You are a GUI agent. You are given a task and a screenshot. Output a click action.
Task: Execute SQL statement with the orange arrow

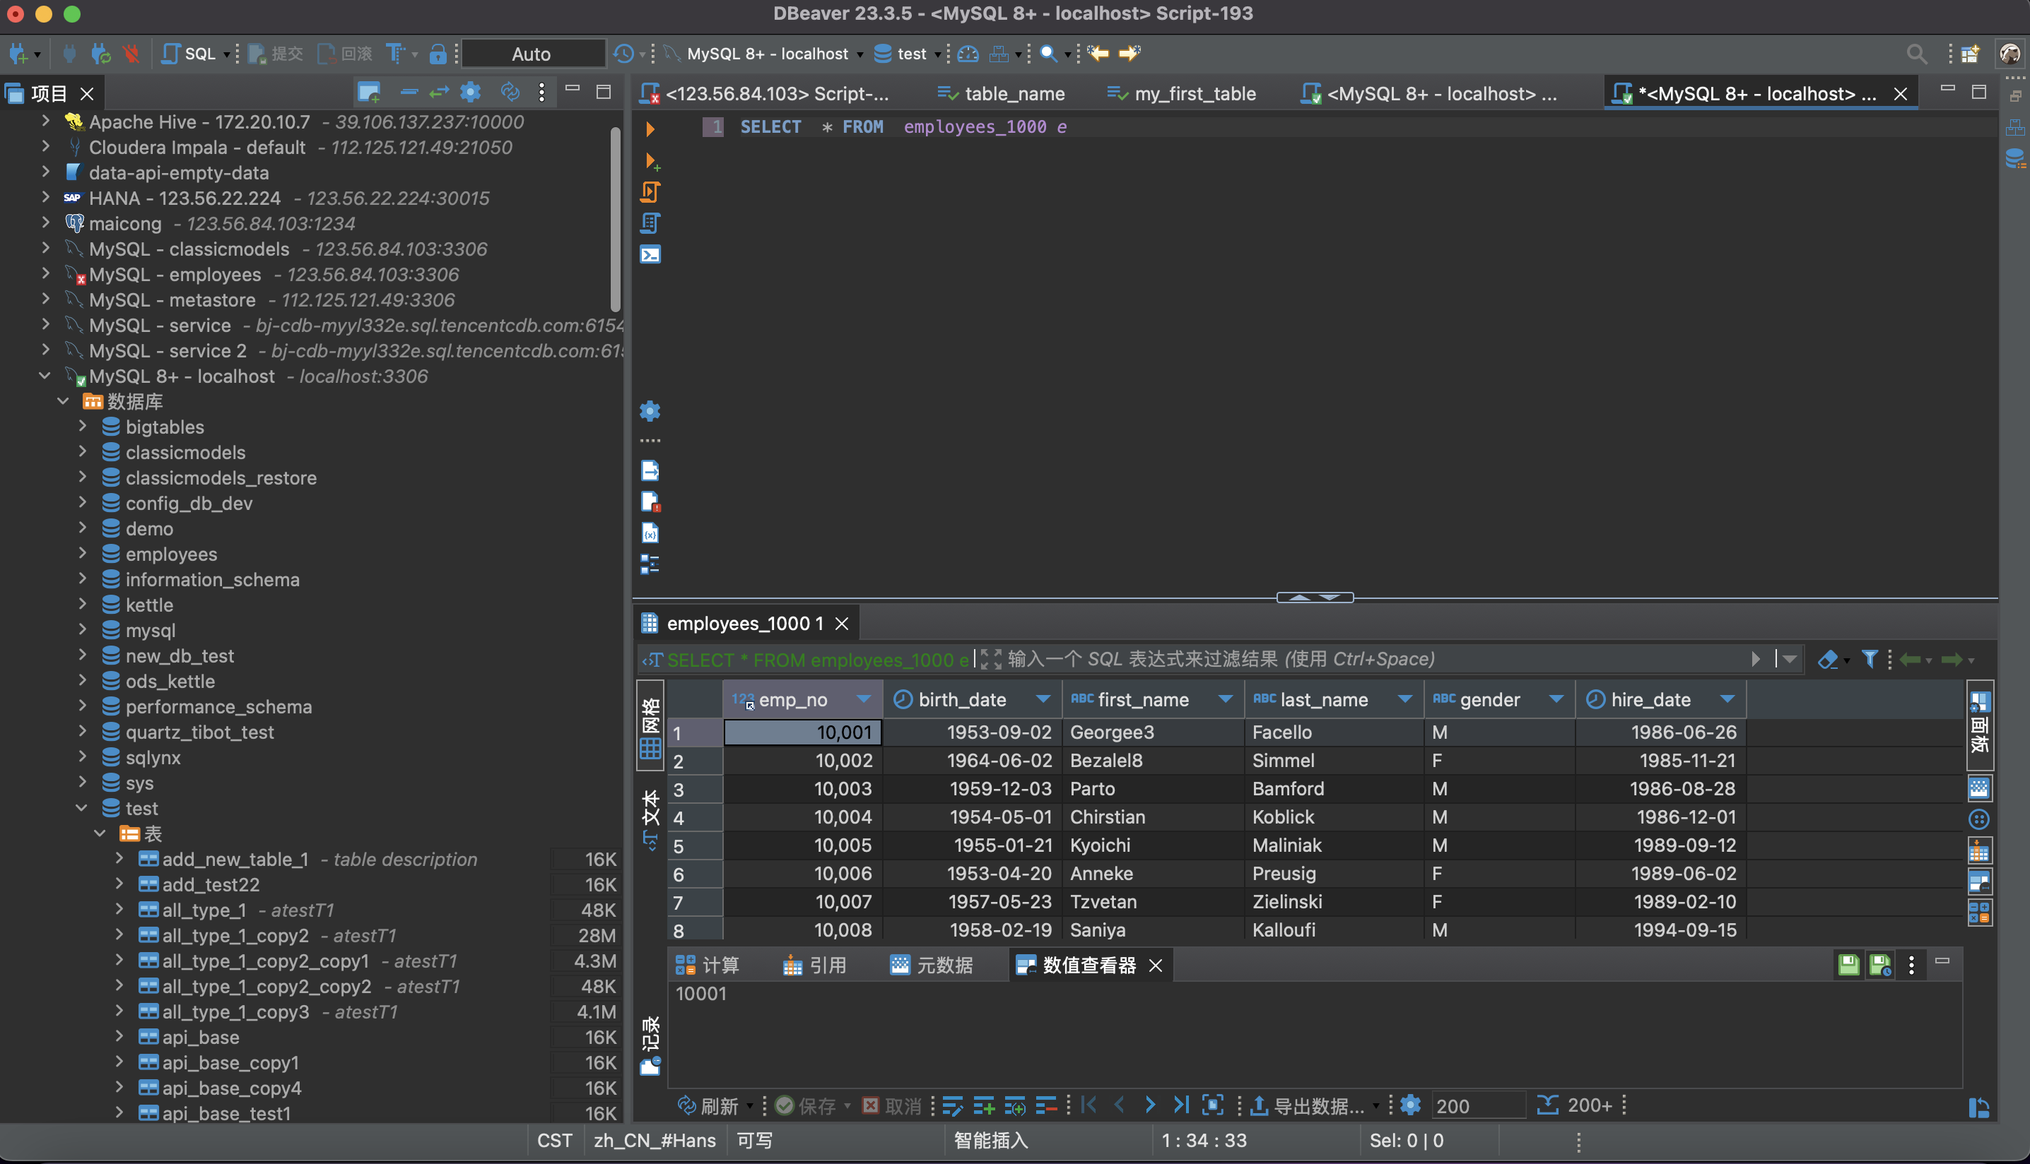[650, 129]
